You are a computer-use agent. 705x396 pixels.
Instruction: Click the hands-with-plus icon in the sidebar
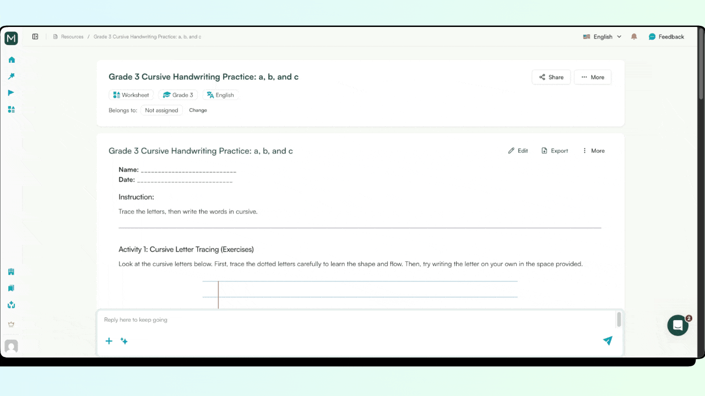point(11,305)
